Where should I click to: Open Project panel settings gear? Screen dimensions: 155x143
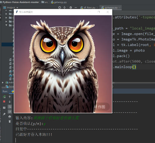[71, 7]
